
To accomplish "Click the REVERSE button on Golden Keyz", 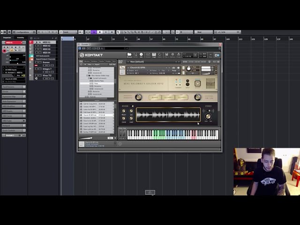I will pos(155,97).
